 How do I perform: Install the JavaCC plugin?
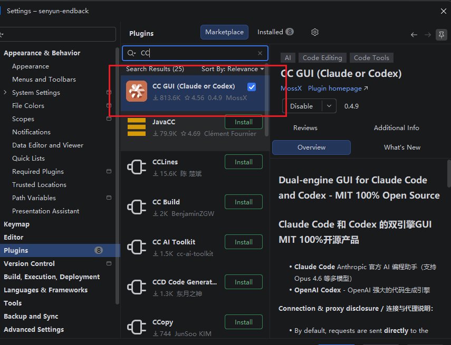pyautogui.click(x=244, y=122)
